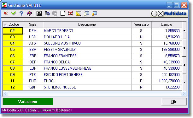This screenshot has height=118, width=193.
Task: Click the EUR sigla cell
Action: (33, 81)
